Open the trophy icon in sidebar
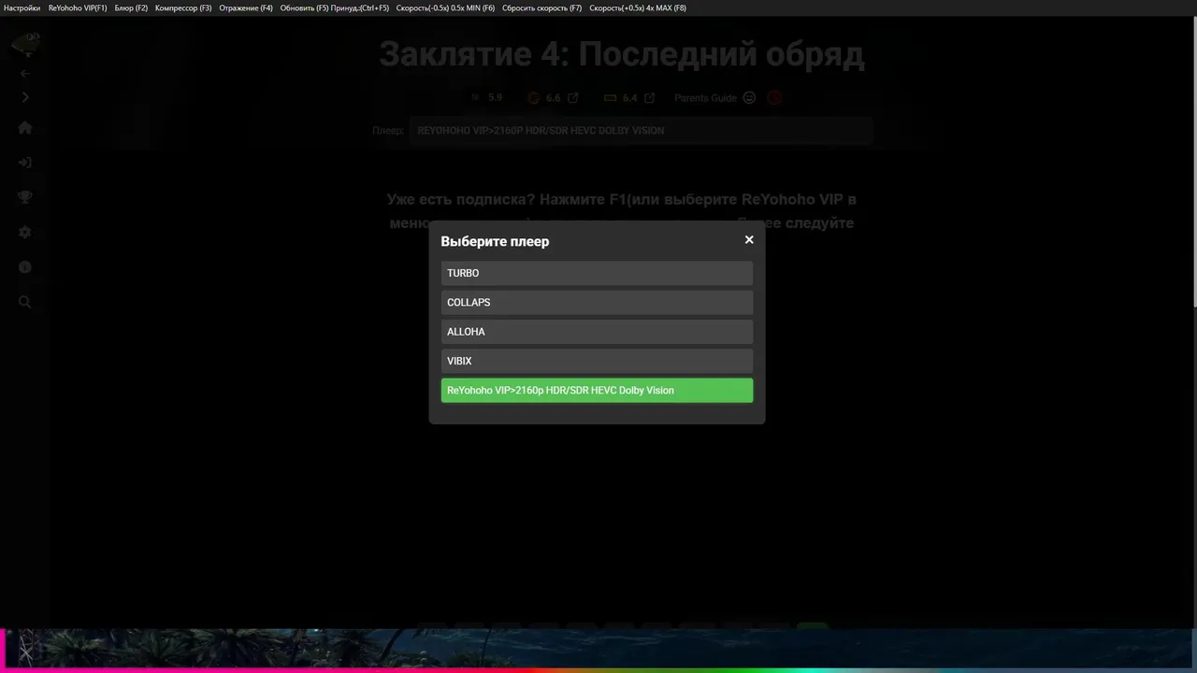Viewport: 1197px width, 673px height. click(25, 197)
